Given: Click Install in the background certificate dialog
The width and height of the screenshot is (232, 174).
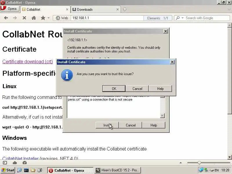Looking at the screenshot, I should [x=107, y=125].
